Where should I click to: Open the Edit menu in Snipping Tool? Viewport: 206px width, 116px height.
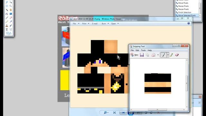pos(137,50)
